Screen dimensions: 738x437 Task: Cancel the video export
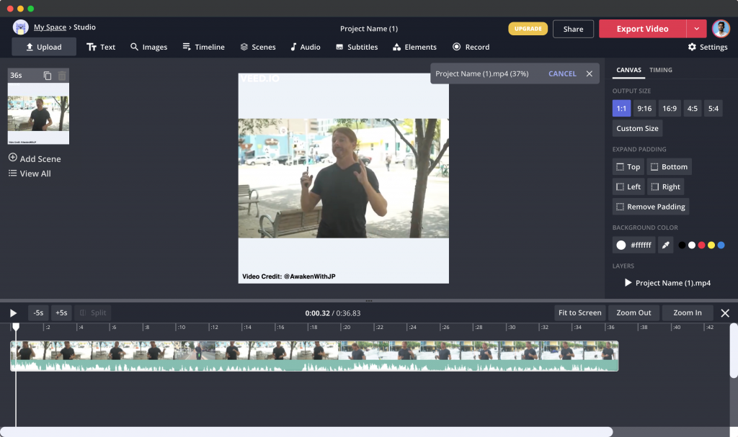562,73
